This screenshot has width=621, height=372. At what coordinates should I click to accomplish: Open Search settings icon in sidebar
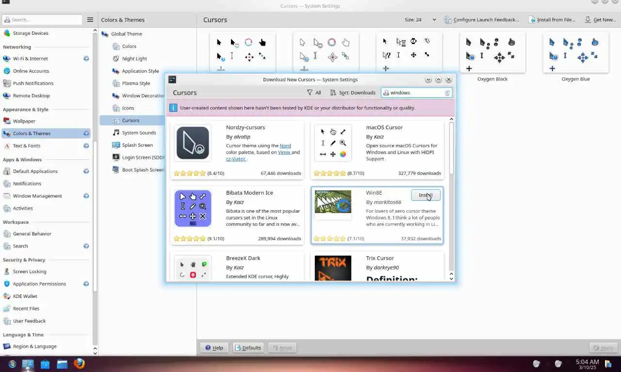coord(7,246)
